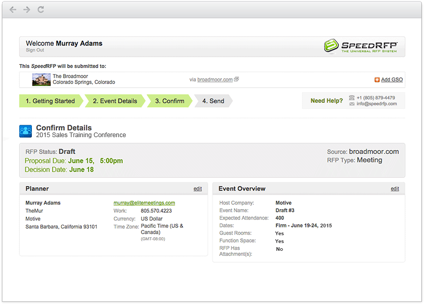This screenshot has width=424, height=304.
Task: Click the Sign Out link
Action: 35,51
